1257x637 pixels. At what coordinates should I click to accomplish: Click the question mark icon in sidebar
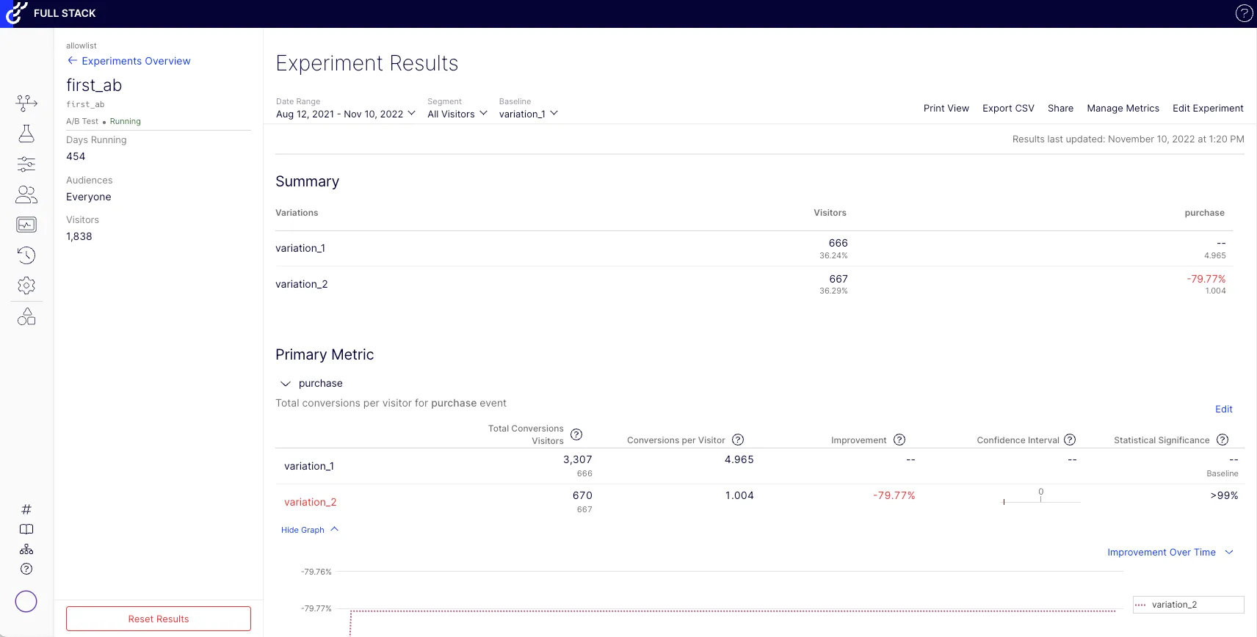click(26, 569)
